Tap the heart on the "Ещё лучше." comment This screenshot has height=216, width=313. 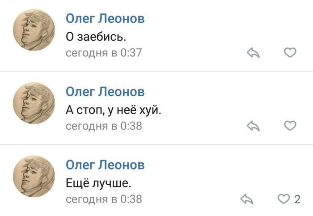click(284, 199)
